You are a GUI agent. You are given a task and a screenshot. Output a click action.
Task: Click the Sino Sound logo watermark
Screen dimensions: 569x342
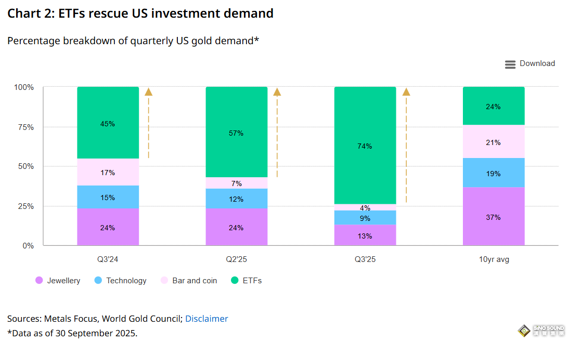[x=540, y=331]
